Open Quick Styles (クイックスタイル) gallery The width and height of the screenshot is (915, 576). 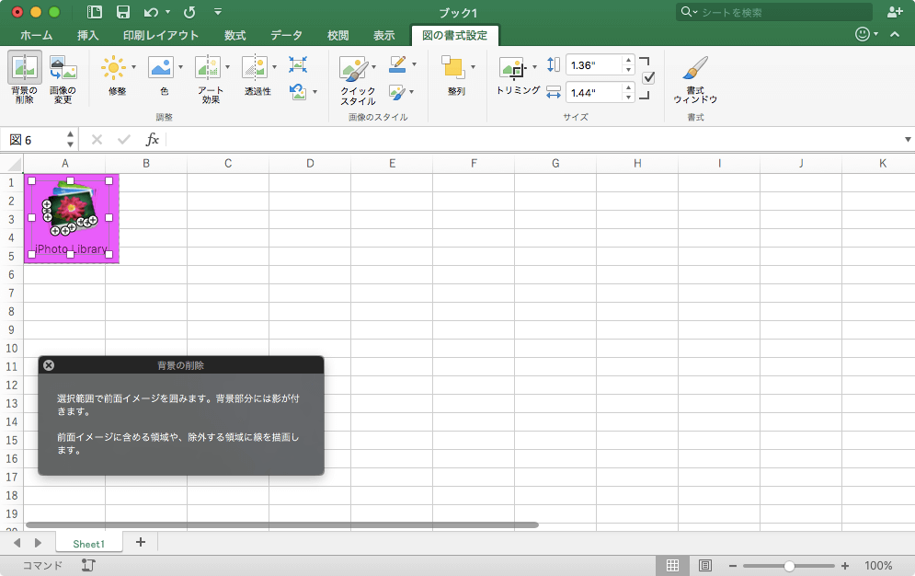click(354, 69)
